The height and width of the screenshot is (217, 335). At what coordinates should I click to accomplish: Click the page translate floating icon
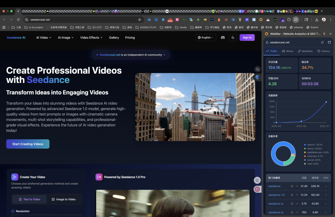[257, 69]
